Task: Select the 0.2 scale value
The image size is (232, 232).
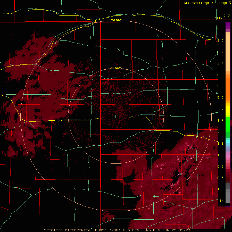Action: tap(220, 167)
